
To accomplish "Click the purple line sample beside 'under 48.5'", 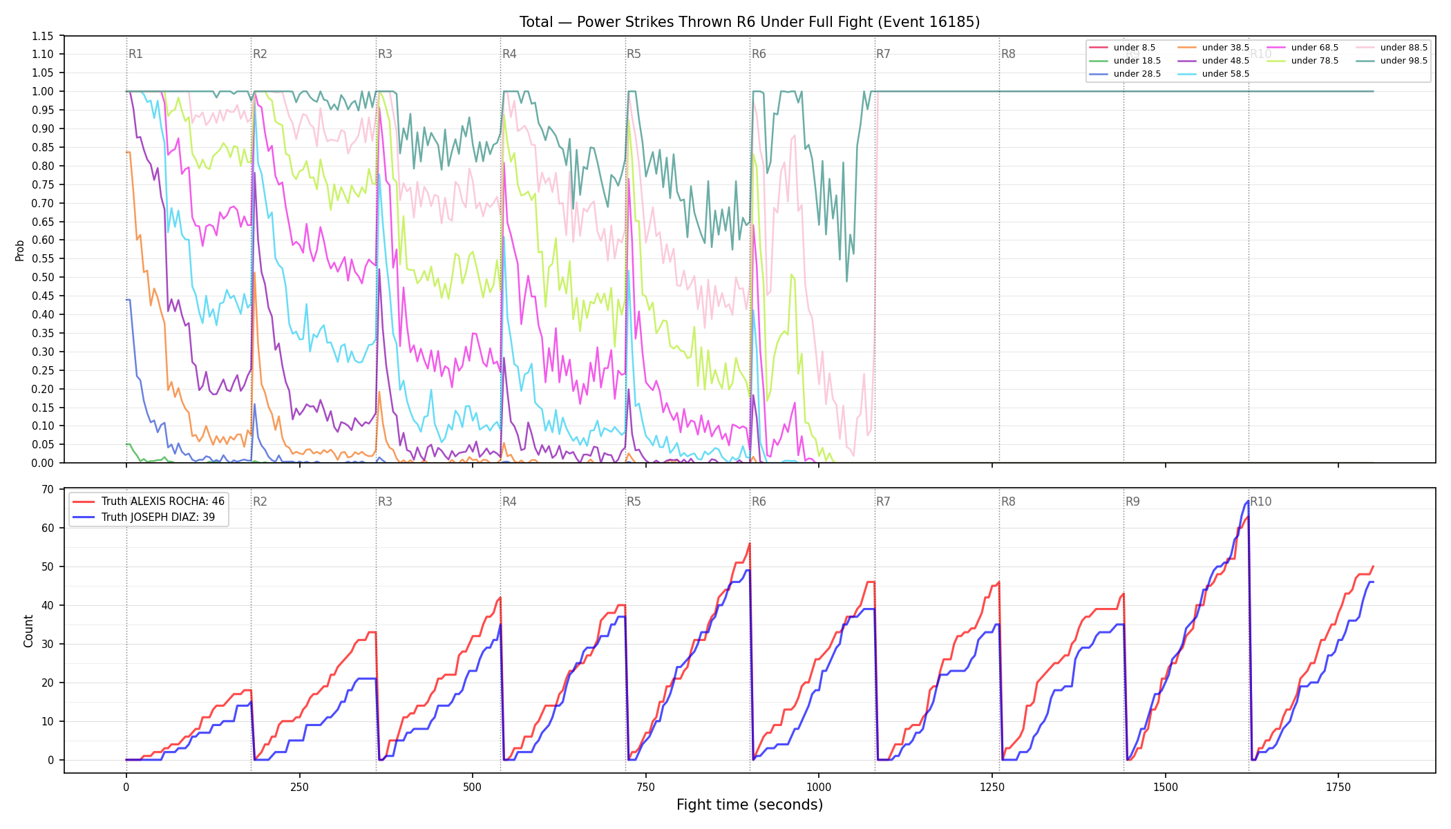I will coord(1187,61).
